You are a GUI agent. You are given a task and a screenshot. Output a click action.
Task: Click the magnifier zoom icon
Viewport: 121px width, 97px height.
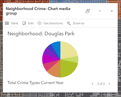click(69, 23)
